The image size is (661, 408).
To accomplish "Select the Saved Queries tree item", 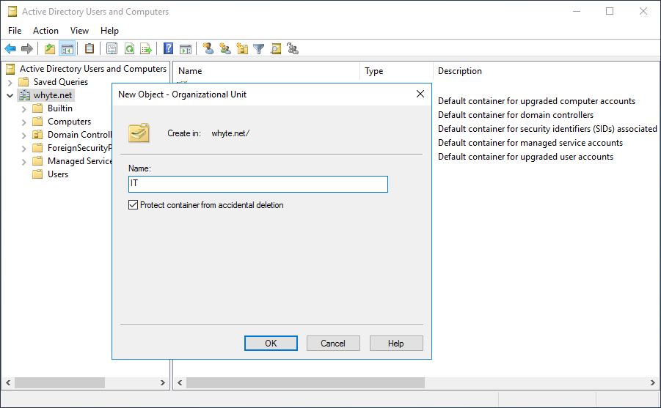I will (x=61, y=82).
